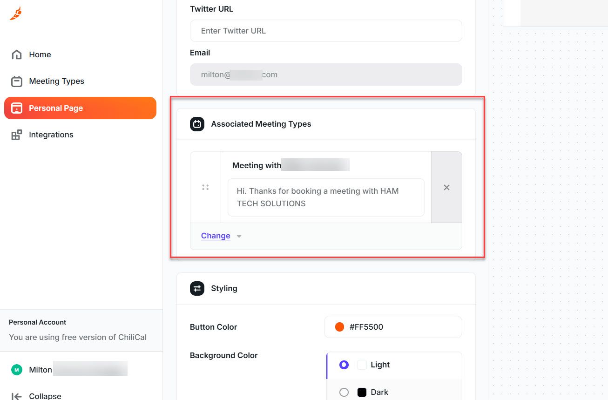This screenshot has height=400, width=608.
Task: Click the drag handle beside the meeting card
Action: [205, 187]
